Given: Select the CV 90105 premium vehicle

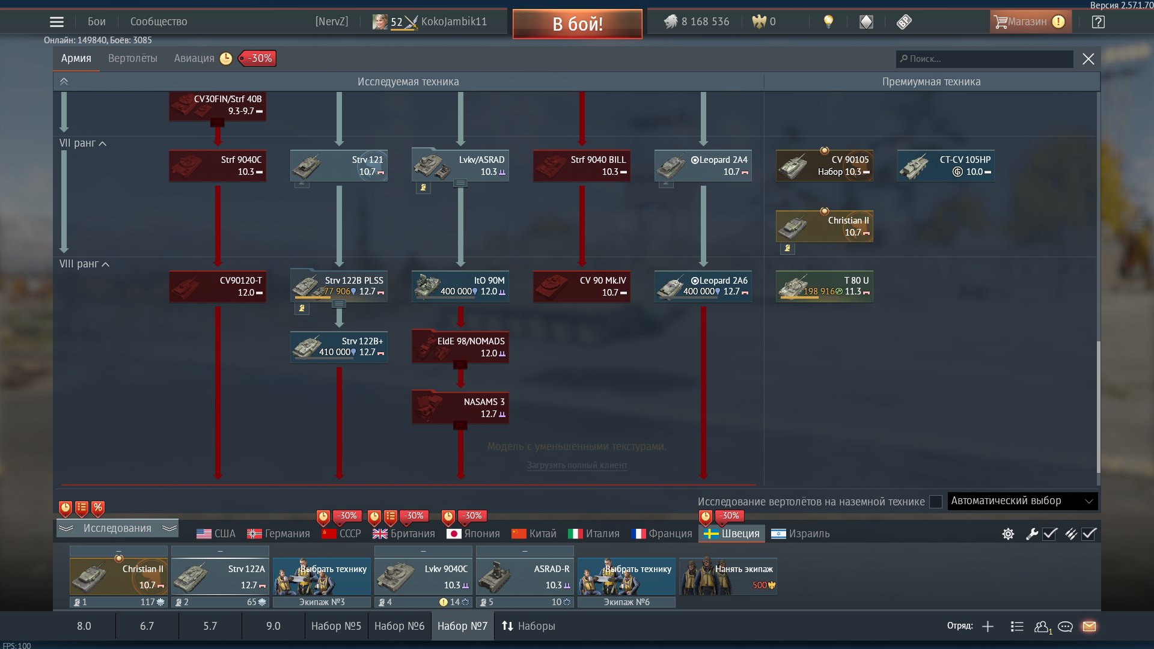Looking at the screenshot, I should 825,165.
